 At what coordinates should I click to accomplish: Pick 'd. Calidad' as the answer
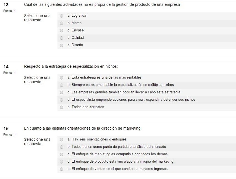(x=62, y=38)
